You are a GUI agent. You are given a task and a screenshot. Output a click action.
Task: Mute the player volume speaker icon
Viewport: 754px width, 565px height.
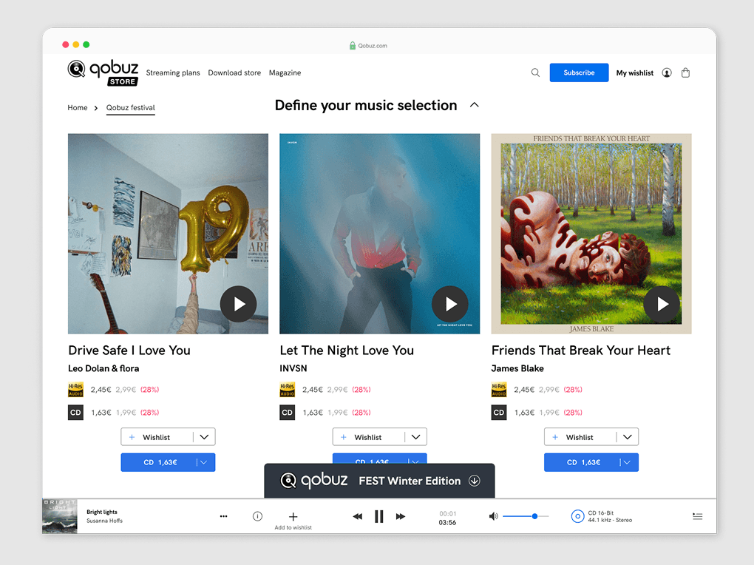pyautogui.click(x=493, y=516)
